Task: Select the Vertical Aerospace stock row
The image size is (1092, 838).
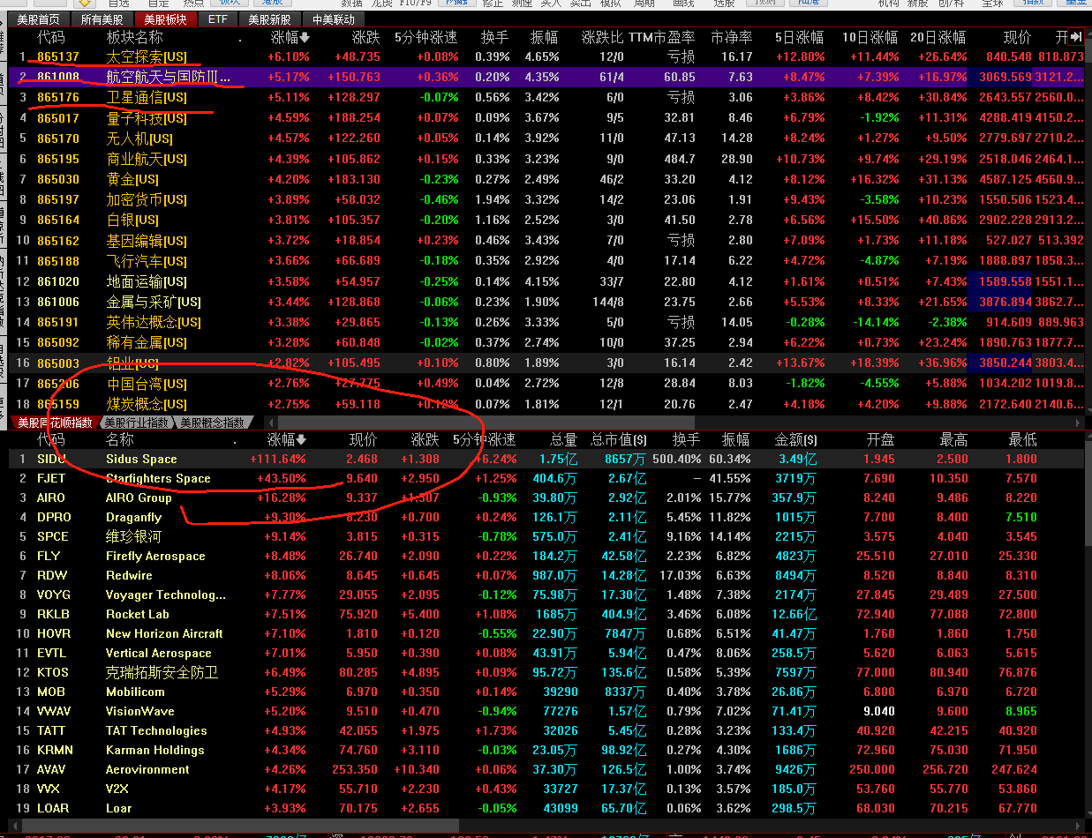Action: point(546,653)
